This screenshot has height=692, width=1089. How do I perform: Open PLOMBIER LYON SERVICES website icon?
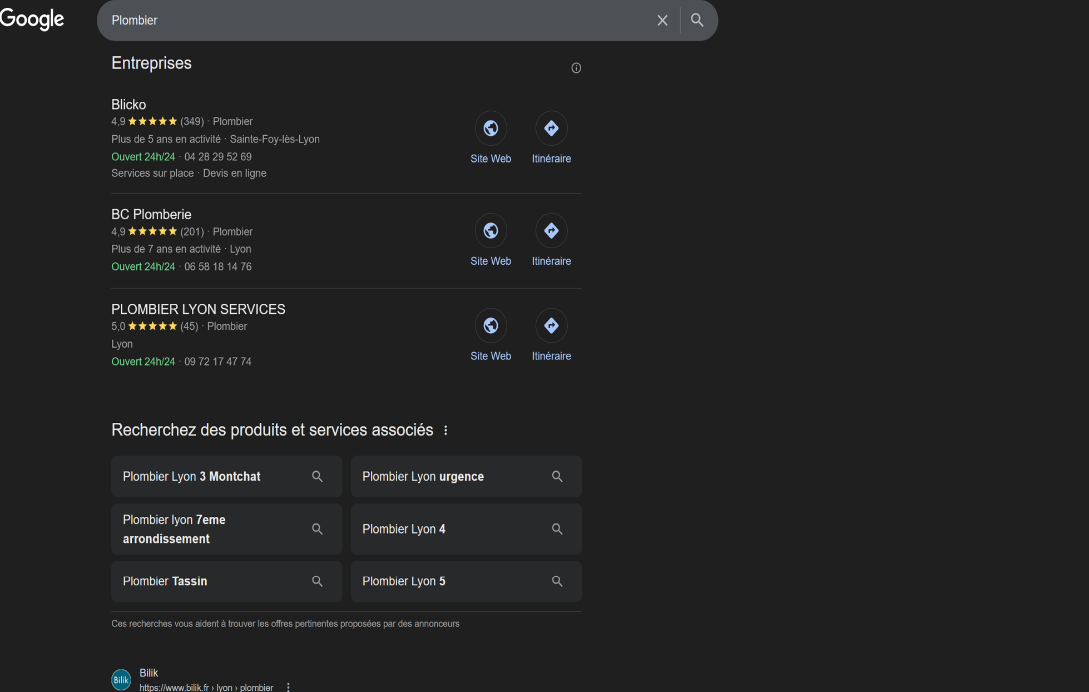point(491,325)
